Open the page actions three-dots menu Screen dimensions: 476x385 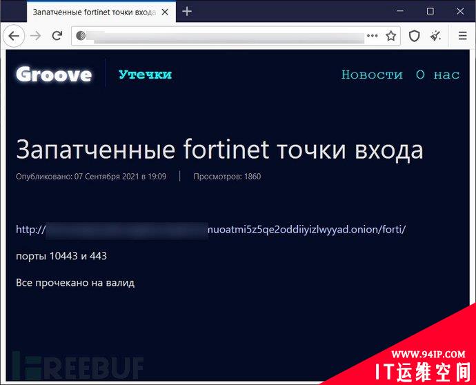coord(373,36)
